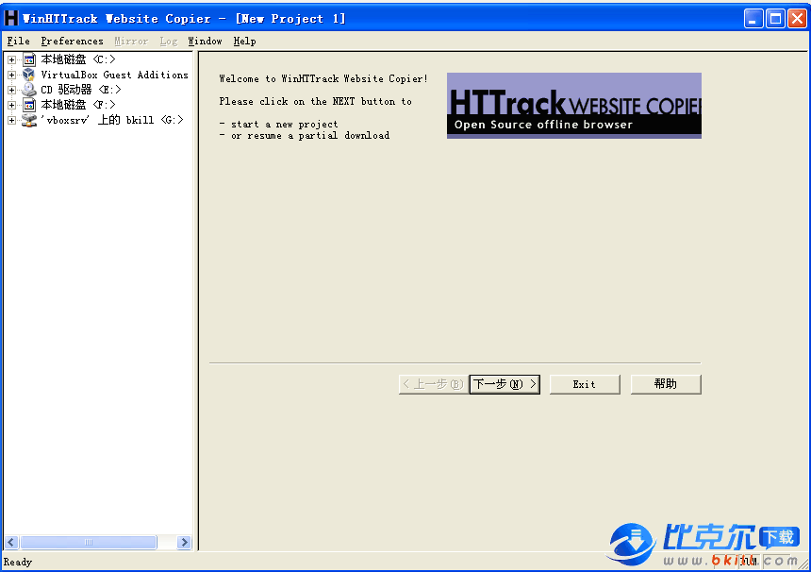
Task: Open the File menu
Action: pyautogui.click(x=18, y=41)
